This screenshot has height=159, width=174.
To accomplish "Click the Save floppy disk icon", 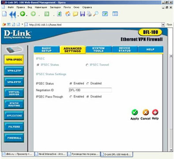I will coord(83,14).
